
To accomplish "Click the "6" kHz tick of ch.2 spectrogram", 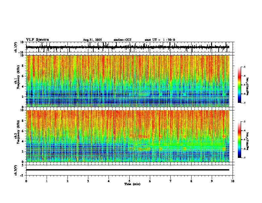I will click(23, 131).
